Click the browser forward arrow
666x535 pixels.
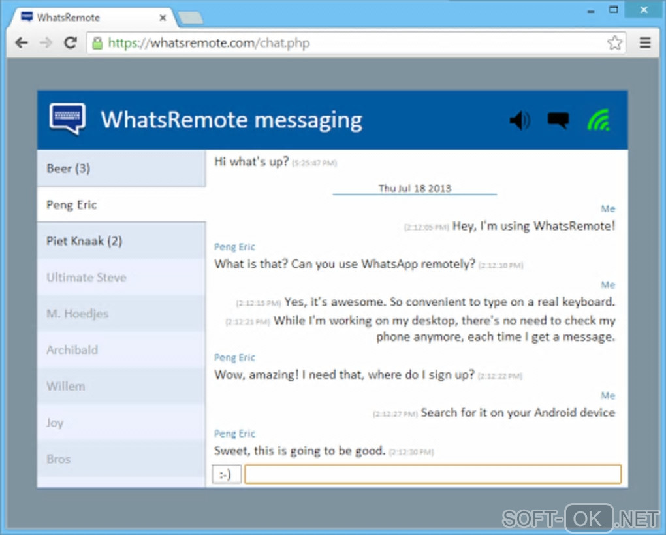(x=46, y=42)
